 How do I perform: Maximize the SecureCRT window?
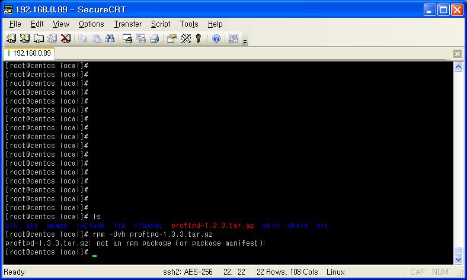point(443,10)
